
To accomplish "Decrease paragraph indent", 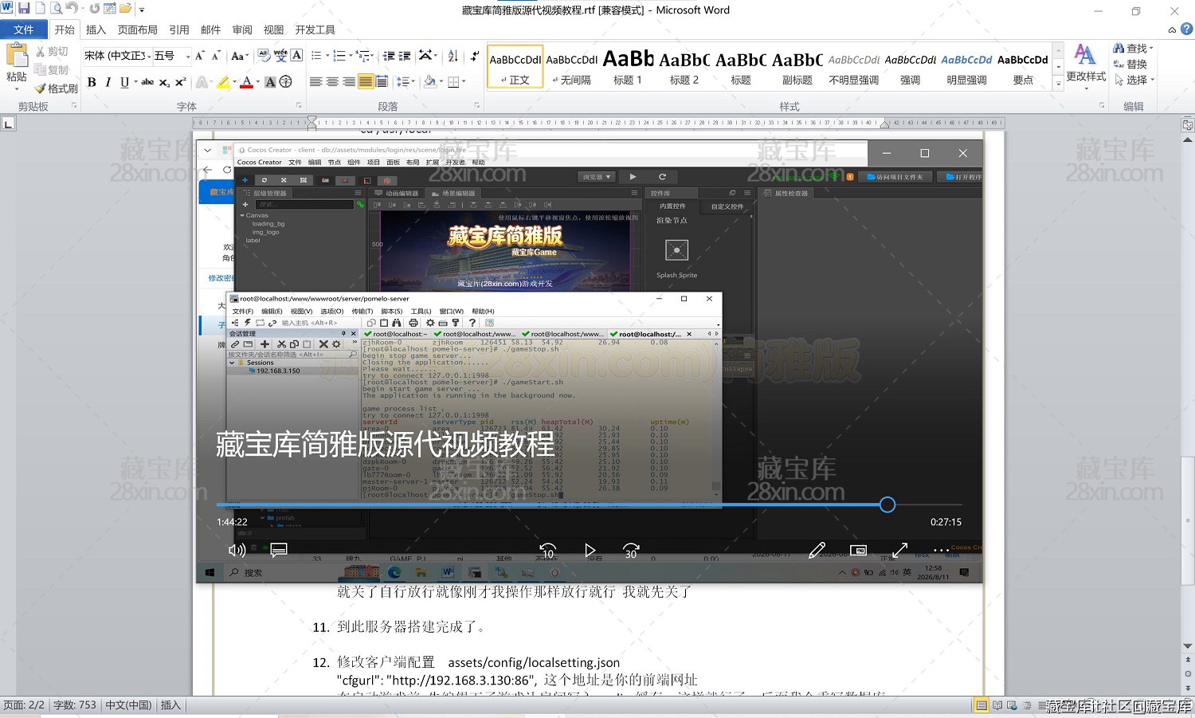I will point(389,56).
